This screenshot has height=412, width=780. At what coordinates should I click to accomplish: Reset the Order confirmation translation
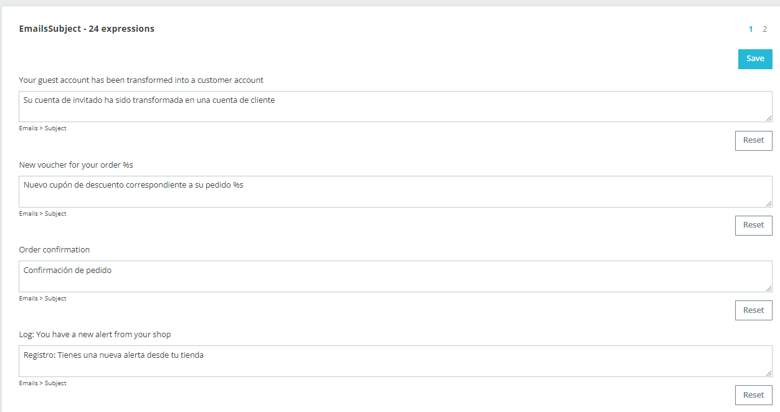tap(753, 310)
